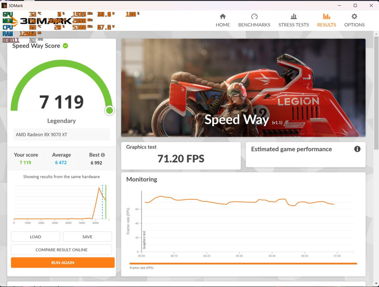Click the frame rate monitoring graph line

(239, 202)
